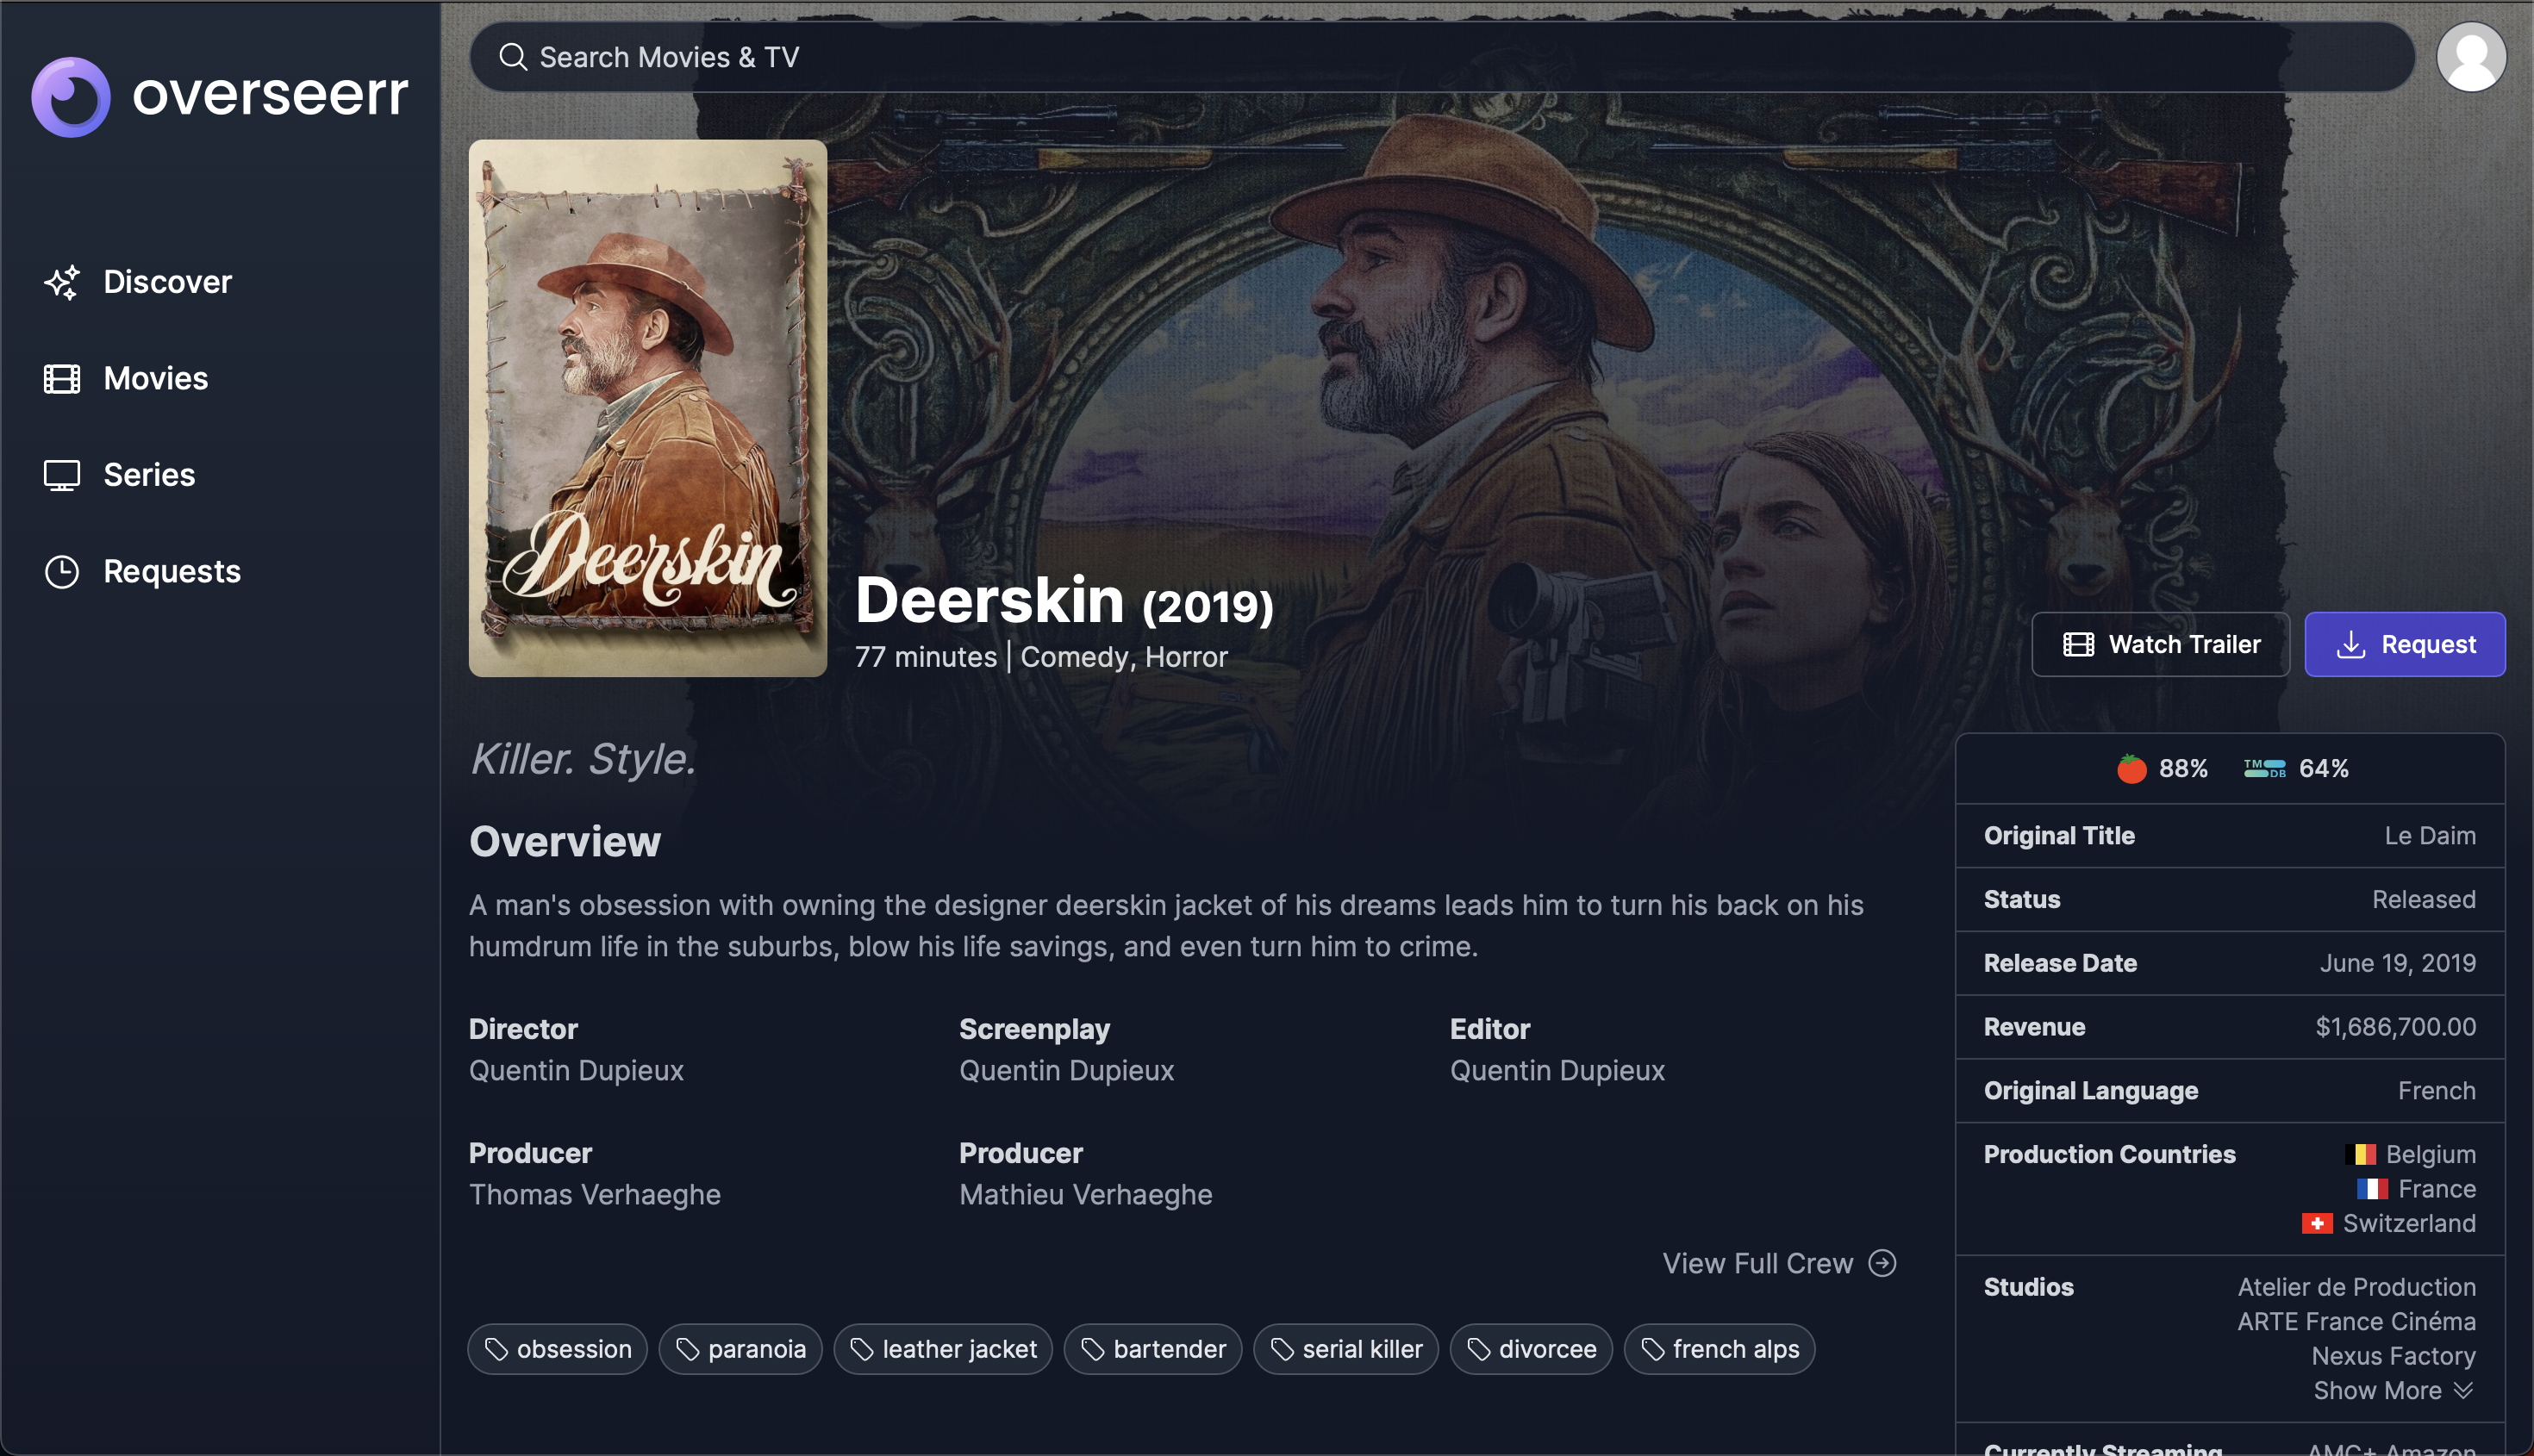Viewport: 2534px width, 1456px height.
Task: Click the Overseerr logo icon
Action: tap(71, 97)
